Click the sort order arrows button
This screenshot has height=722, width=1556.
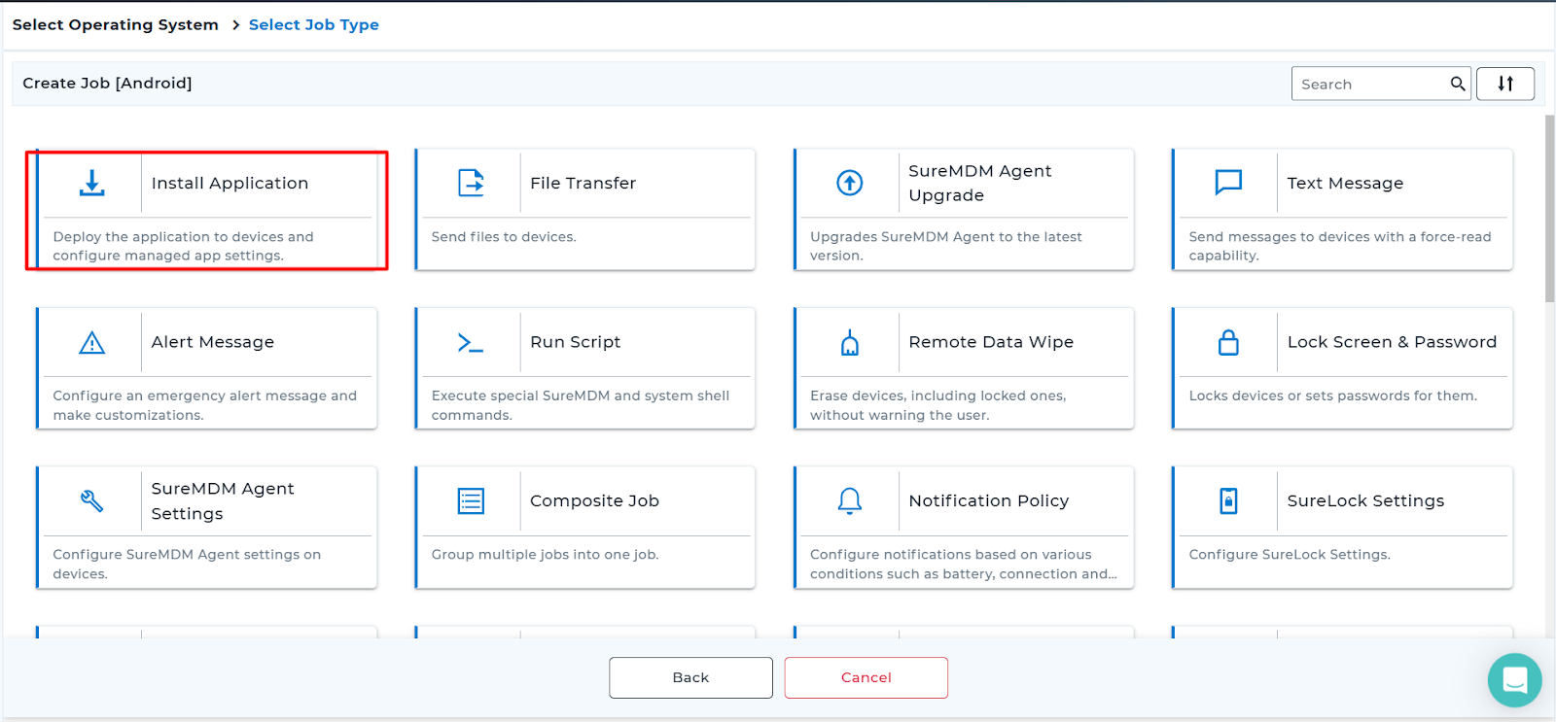(x=1504, y=84)
